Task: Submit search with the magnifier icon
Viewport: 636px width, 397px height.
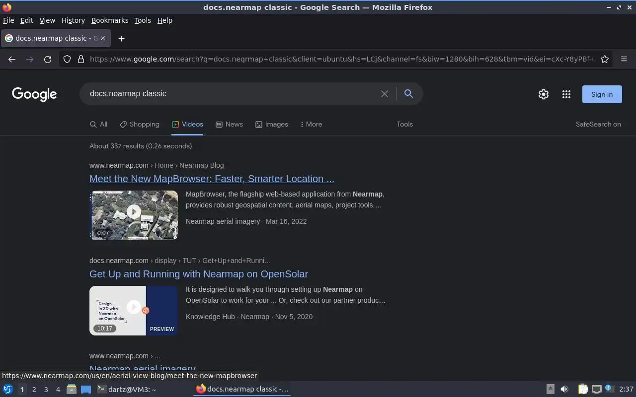Action: (408, 93)
